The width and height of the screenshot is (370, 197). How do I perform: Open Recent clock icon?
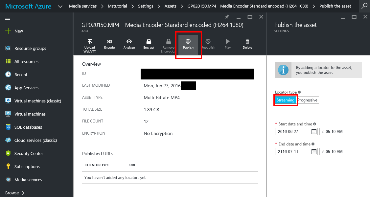point(8,75)
